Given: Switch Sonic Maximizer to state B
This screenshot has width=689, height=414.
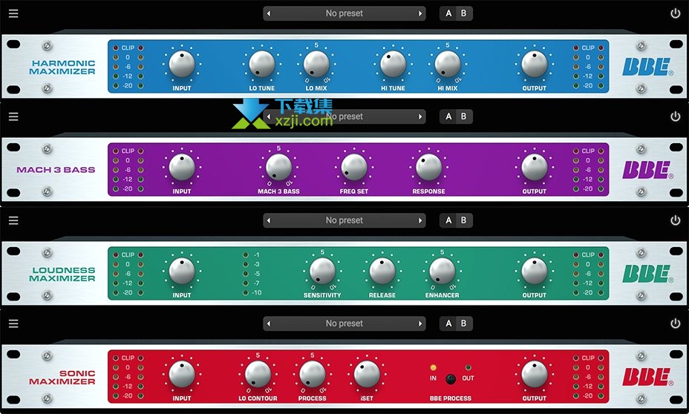Looking at the screenshot, I should pyautogui.click(x=463, y=323).
